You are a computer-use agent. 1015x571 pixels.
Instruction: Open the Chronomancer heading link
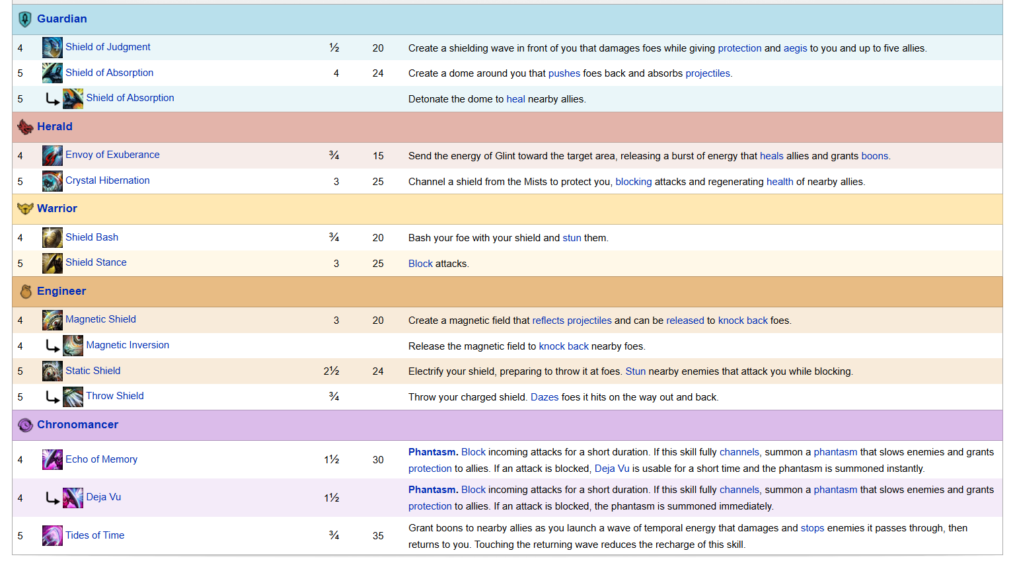pos(78,425)
